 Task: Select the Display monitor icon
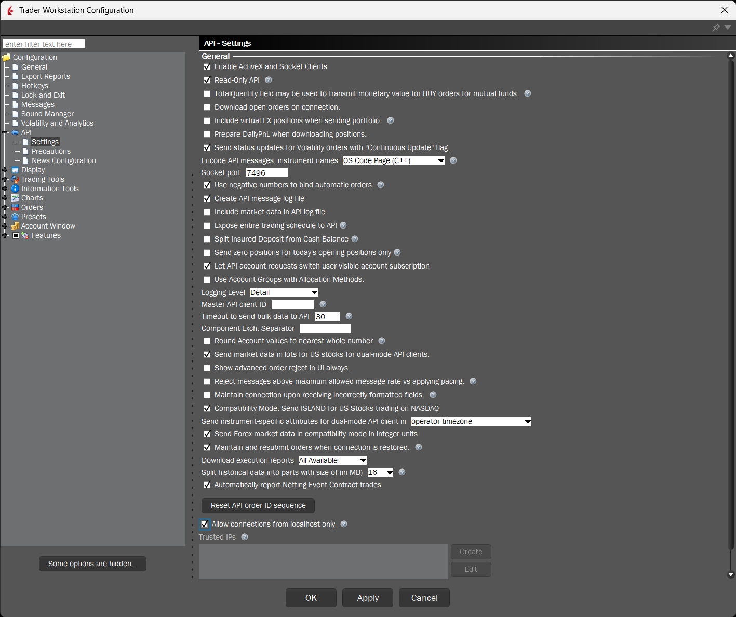[15, 170]
